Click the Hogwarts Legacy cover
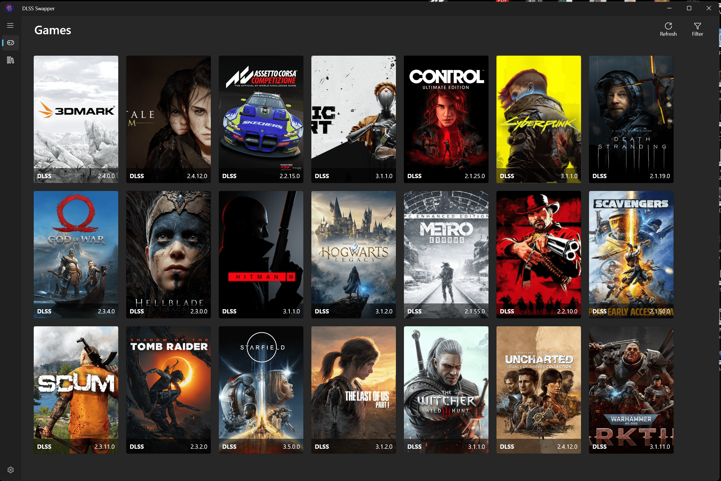Image resolution: width=721 pixels, height=481 pixels. 353,254
